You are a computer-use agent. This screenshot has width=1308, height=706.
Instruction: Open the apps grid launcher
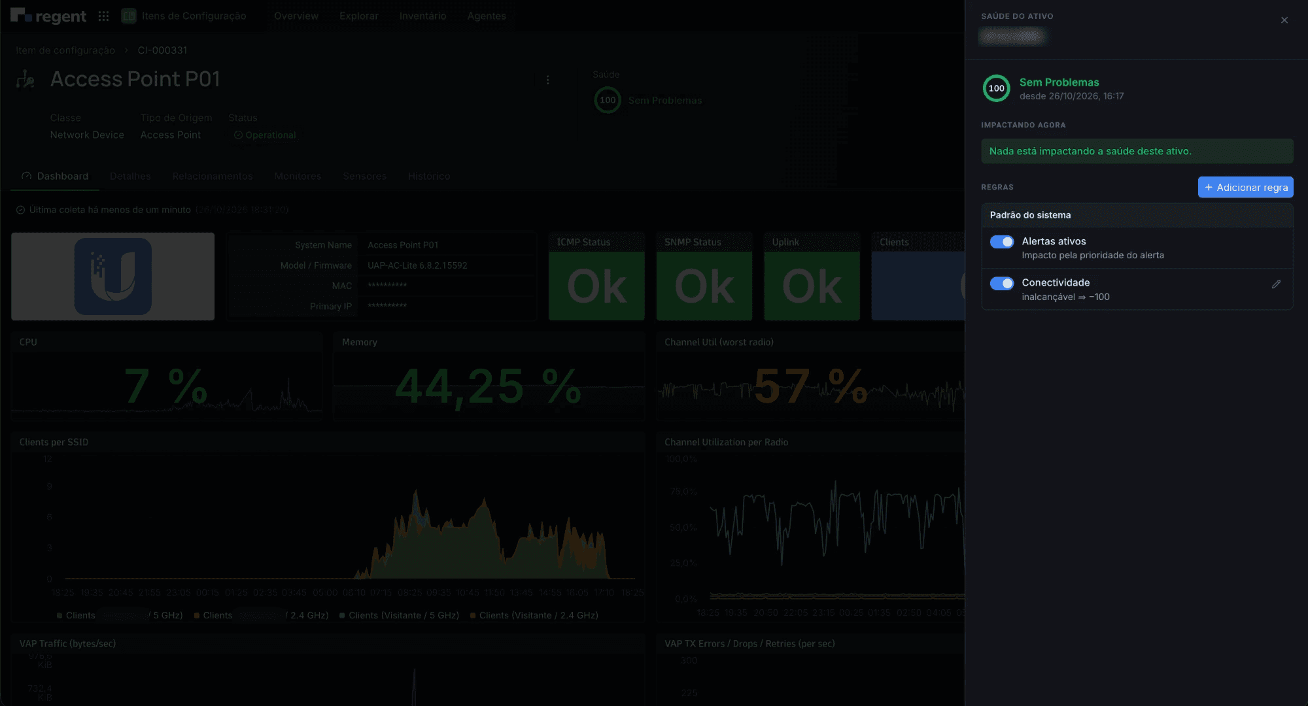103,16
